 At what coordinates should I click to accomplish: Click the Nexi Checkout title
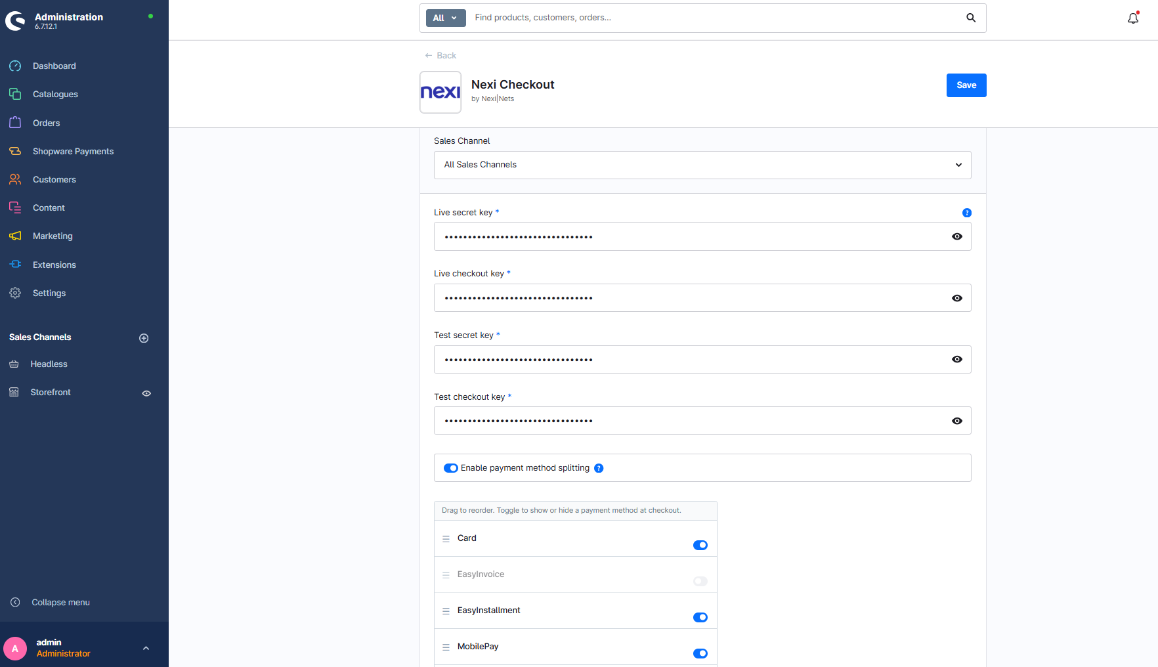coord(513,85)
